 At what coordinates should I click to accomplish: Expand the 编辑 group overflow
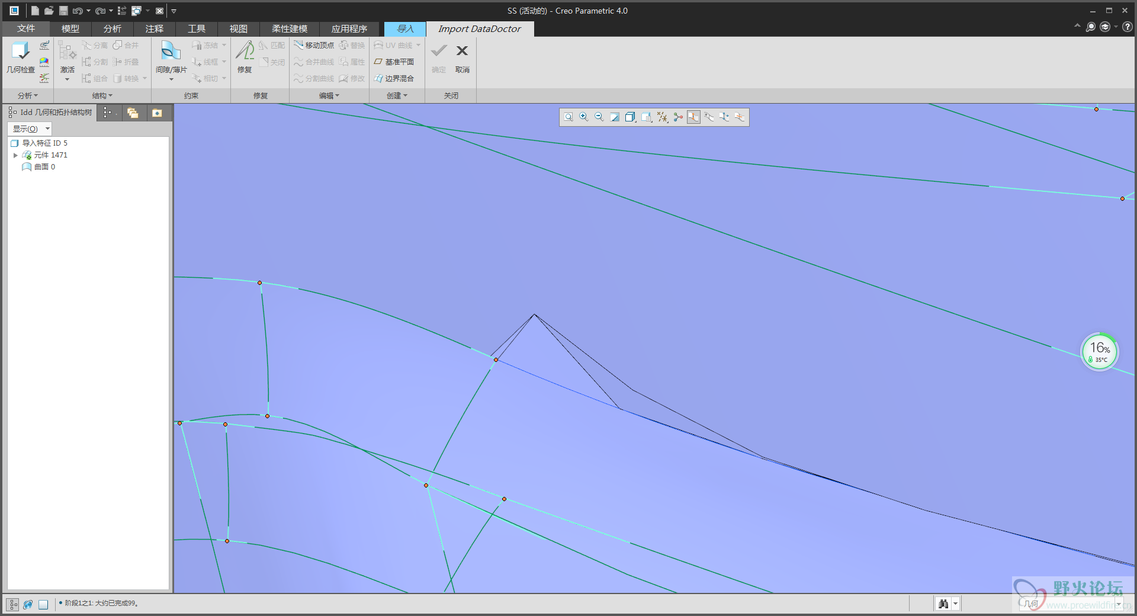(329, 95)
